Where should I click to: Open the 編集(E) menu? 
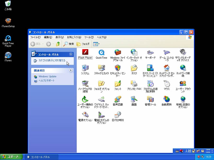point(48,37)
